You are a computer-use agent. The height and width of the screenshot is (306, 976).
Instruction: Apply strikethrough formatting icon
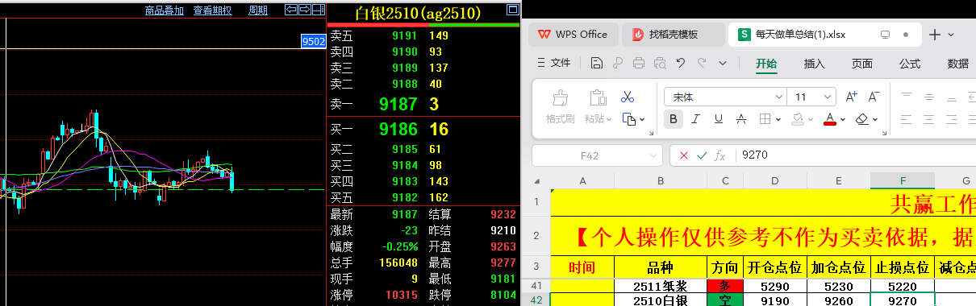[x=741, y=119]
